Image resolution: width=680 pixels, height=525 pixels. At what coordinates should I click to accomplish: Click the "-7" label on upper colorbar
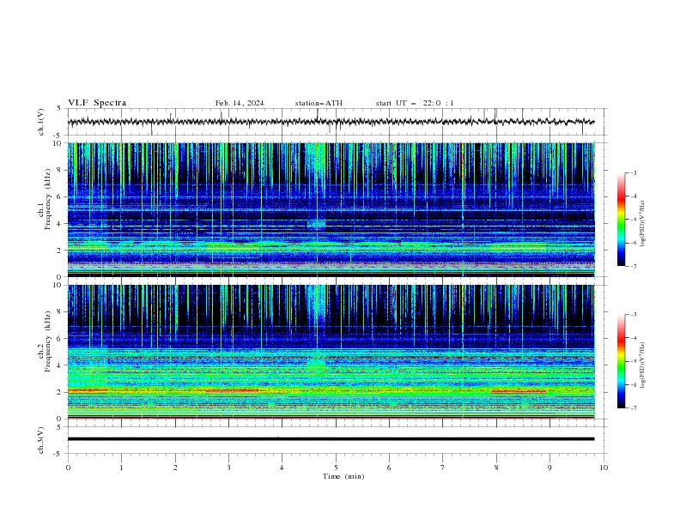pos(634,266)
